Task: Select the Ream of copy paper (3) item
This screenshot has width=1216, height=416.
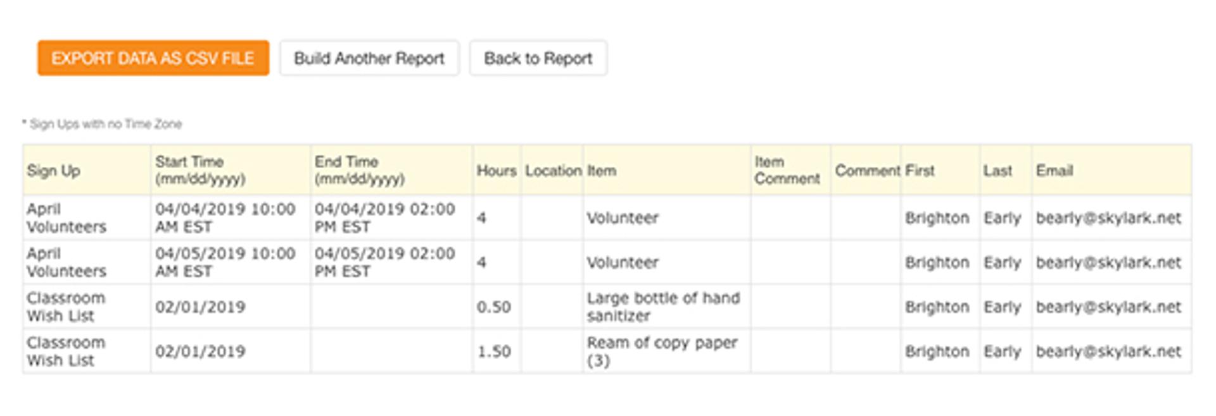Action: click(x=667, y=351)
